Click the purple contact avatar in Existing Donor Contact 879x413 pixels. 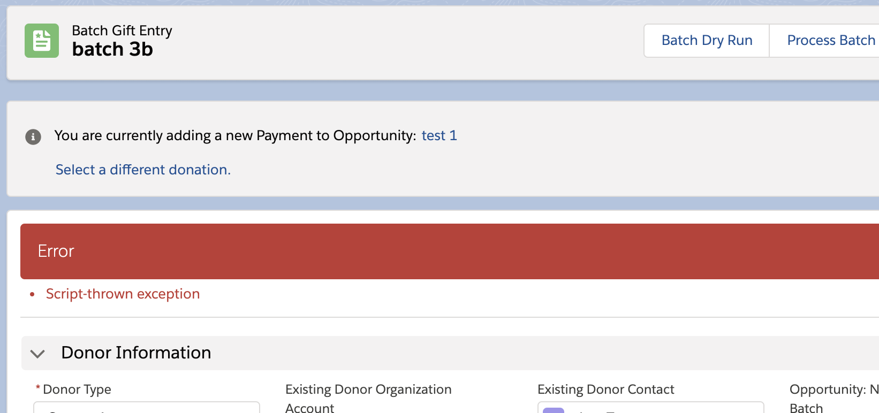(x=554, y=410)
